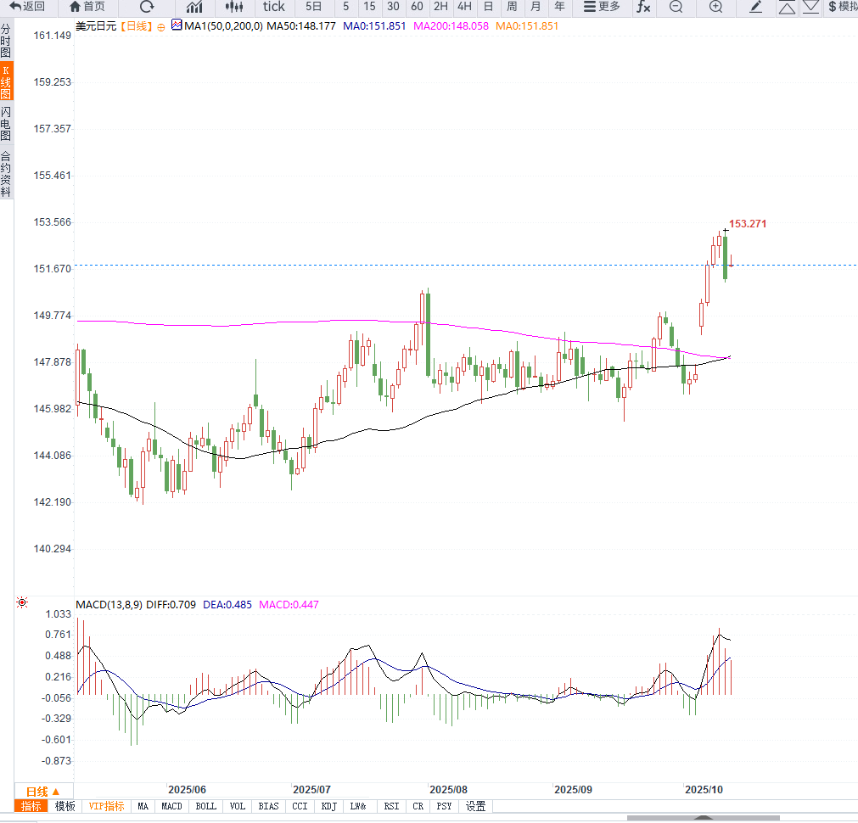Switch to 5日 period
Viewport: 858px width, 823px height.
pos(313,7)
